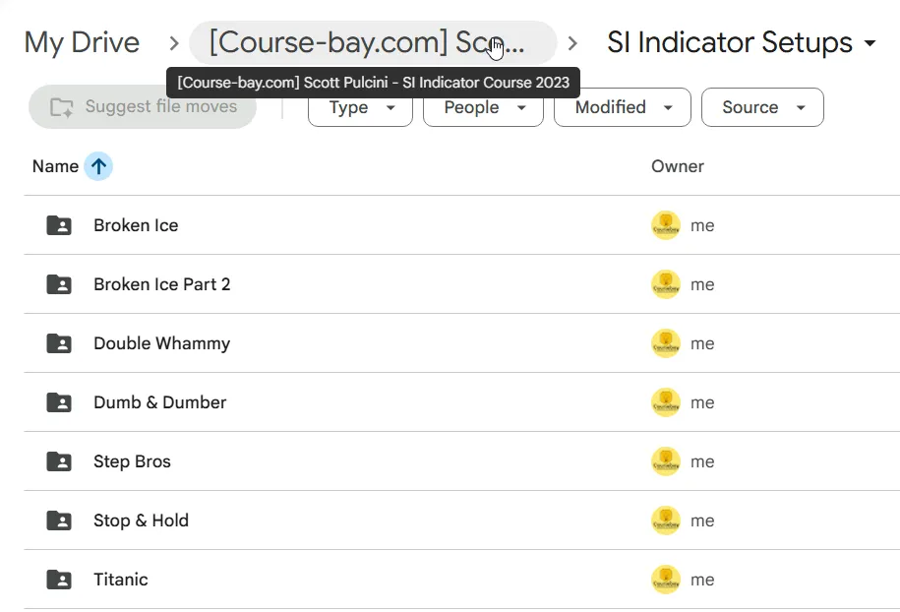Click owner 'me' text in Step Bros row
Screen dimensions: 900x612
702,461
